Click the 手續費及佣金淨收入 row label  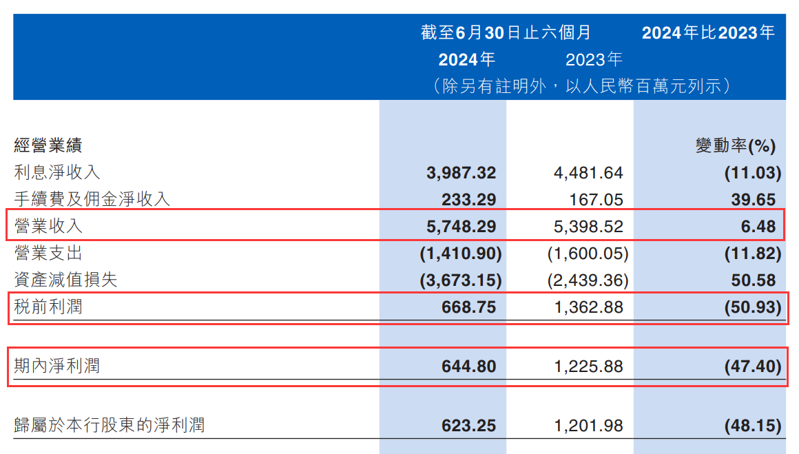(92, 200)
